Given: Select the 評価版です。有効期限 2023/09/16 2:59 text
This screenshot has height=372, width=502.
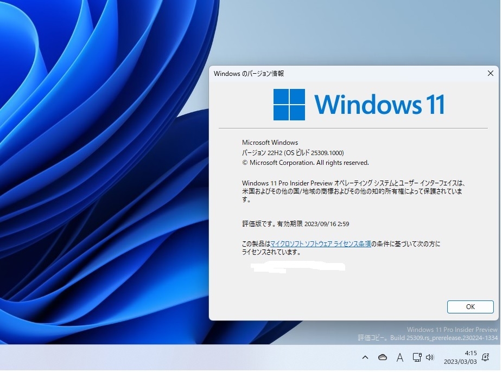Looking at the screenshot, I should [296, 224].
